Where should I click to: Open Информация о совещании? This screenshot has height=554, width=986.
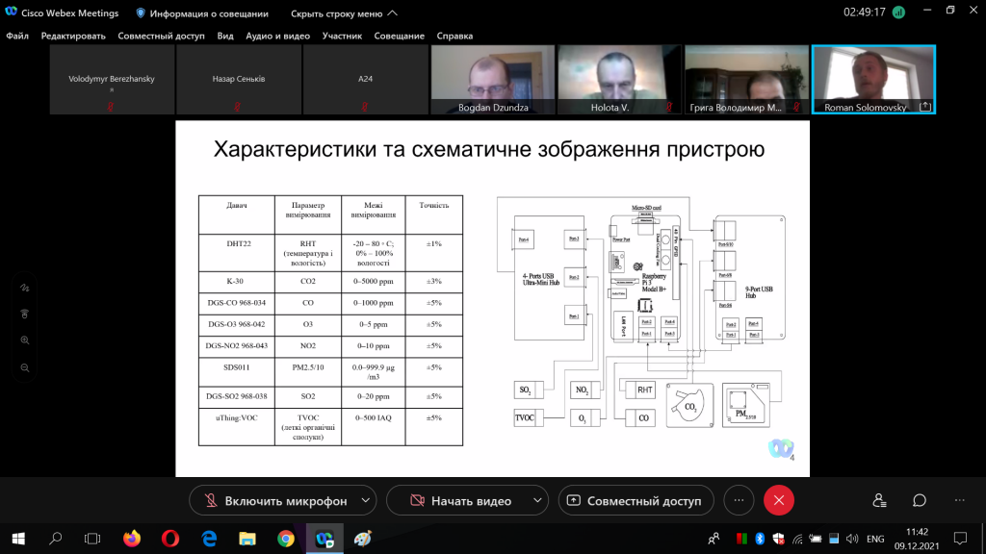click(202, 13)
